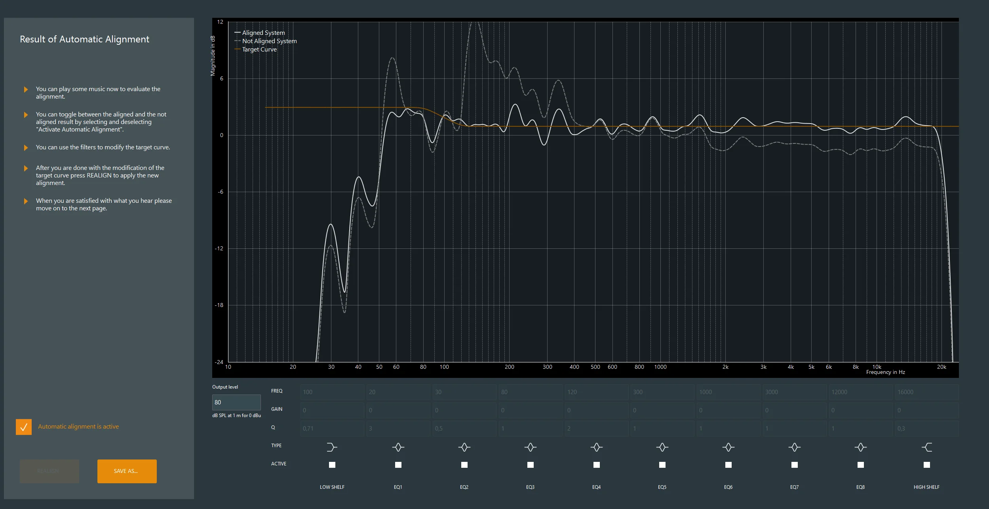Click the EQ4 peak filter type icon
The width and height of the screenshot is (989, 509).
[x=596, y=447]
